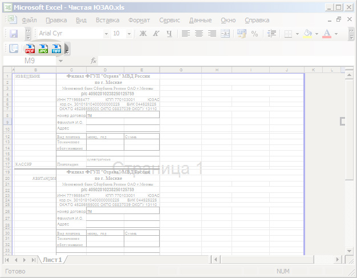Click the first Фамилия И.О. cell
Viewport: 357px width, 278px height.
coord(71,122)
